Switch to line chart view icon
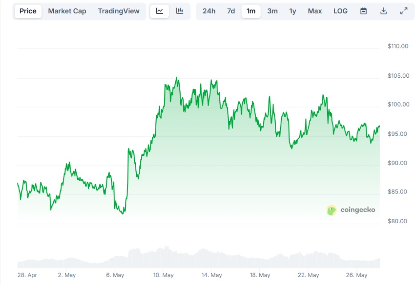416x285 pixels. point(159,11)
